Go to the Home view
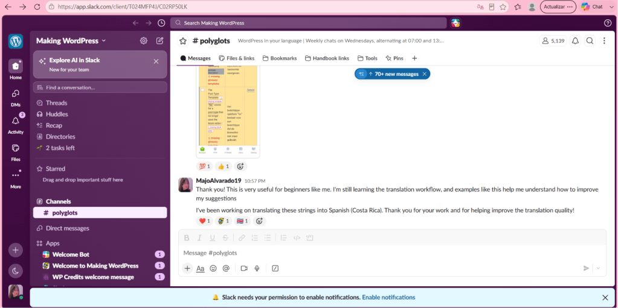The image size is (618, 308). coord(16,70)
